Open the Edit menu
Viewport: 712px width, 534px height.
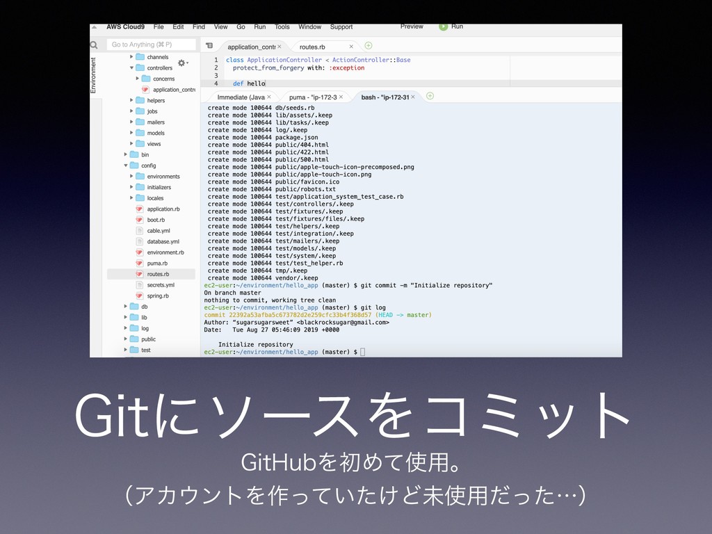(x=178, y=27)
